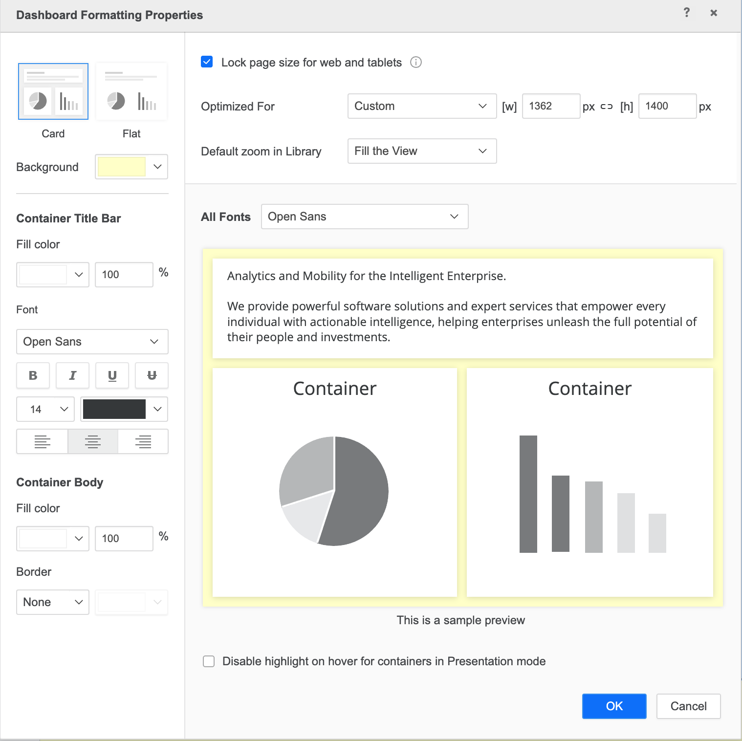Toggle strikethrough for container title
This screenshot has height=741, width=742.
(152, 375)
